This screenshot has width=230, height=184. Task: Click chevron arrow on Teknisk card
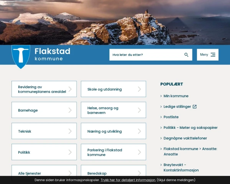pos(70,131)
